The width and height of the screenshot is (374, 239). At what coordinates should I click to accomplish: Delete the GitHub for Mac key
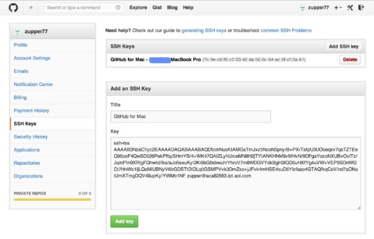[x=350, y=60]
